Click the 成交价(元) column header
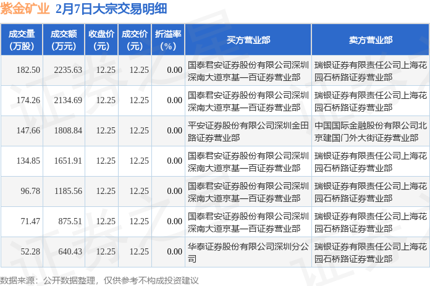The height and width of the screenshot is (286, 430). (135, 40)
